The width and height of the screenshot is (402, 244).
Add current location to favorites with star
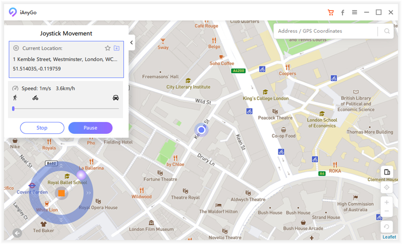click(x=108, y=48)
